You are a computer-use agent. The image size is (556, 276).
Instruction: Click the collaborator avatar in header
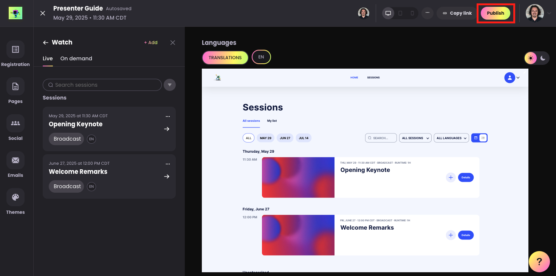pos(364,13)
